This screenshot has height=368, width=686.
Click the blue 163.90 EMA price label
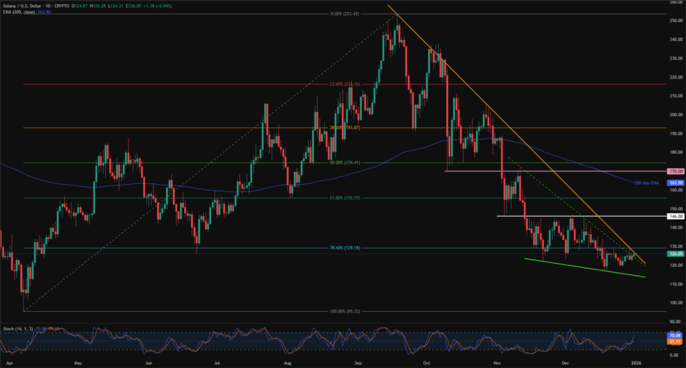(x=675, y=182)
